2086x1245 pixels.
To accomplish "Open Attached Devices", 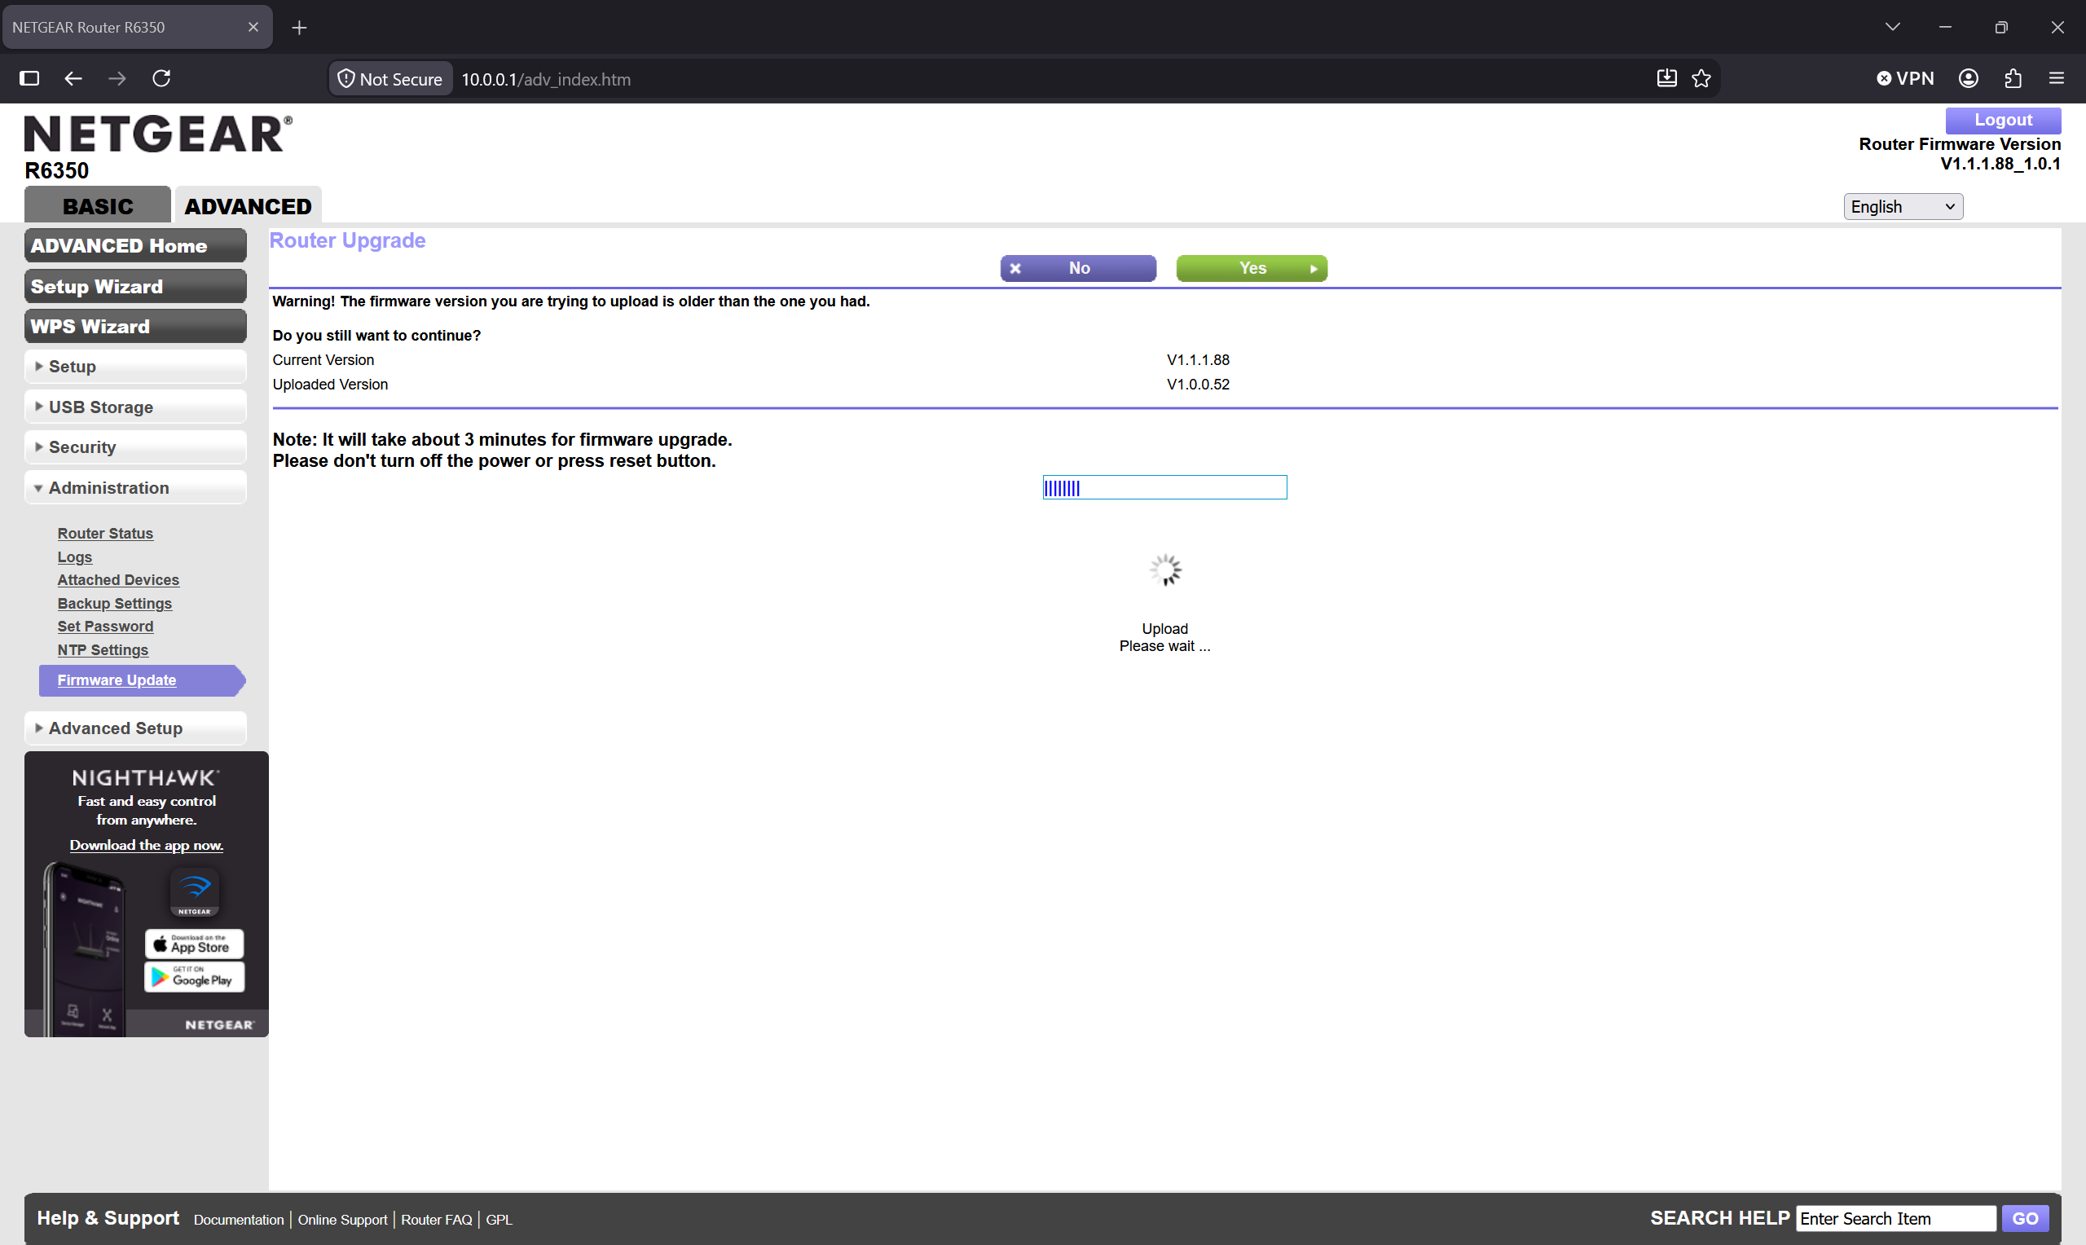I will pos(118,579).
